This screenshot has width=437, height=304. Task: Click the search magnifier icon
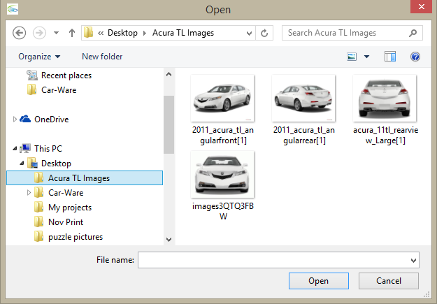tap(413, 33)
